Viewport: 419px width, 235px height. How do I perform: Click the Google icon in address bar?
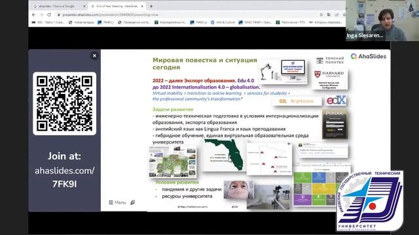click(x=321, y=14)
